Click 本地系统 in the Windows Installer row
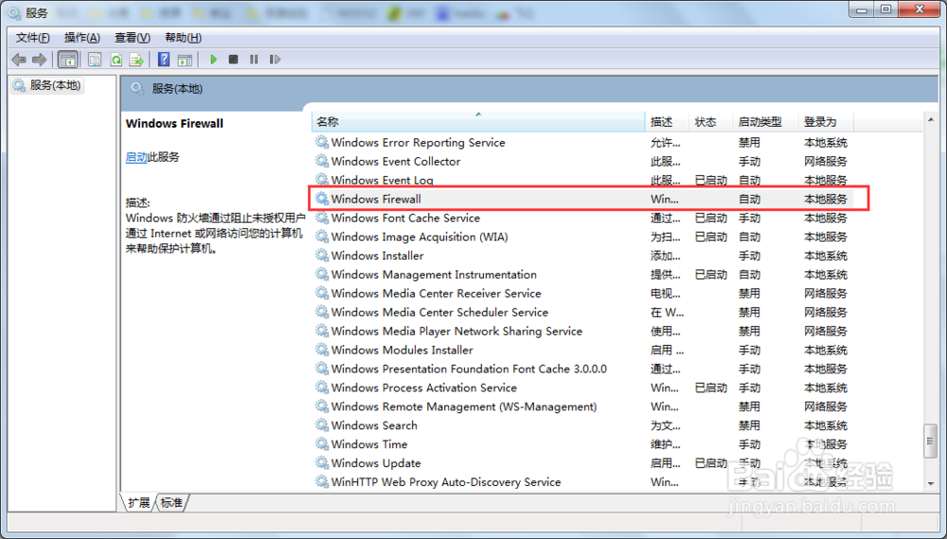 826,256
